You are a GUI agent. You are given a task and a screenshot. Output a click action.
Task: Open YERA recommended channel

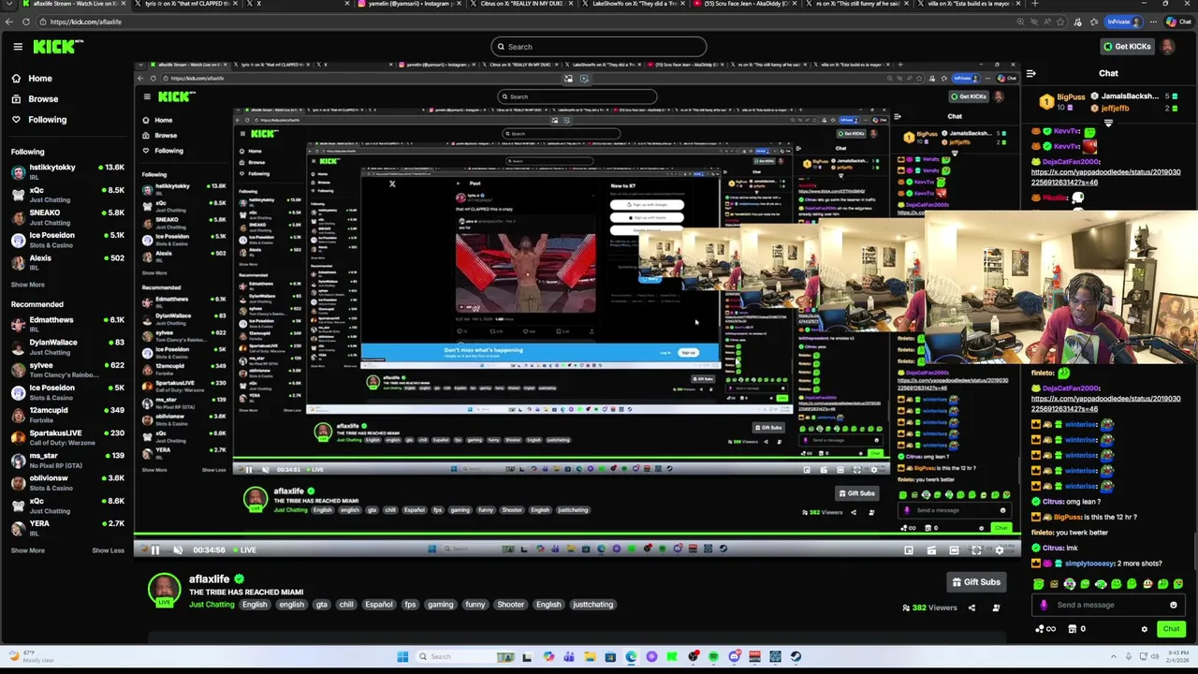point(66,527)
